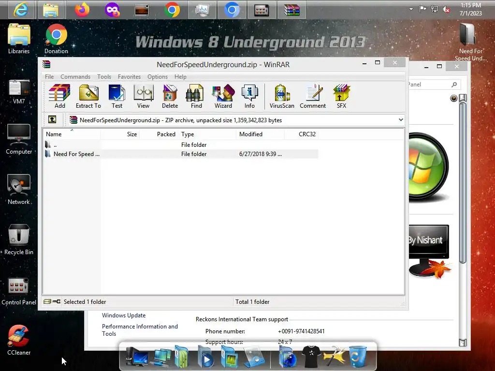The height and width of the screenshot is (371, 495).
Task: Click the drive icon in WinRAR status bar
Action: point(47,301)
